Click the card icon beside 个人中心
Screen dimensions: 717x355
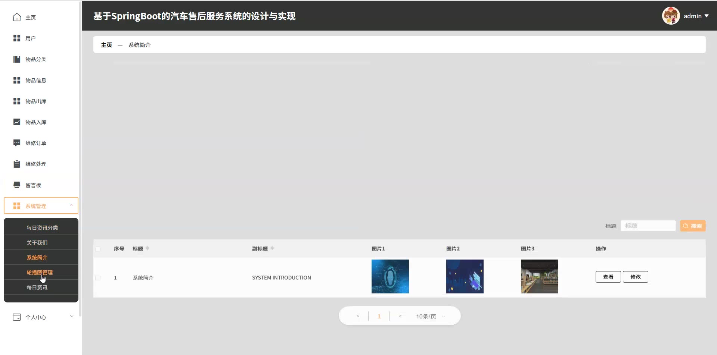coord(17,317)
